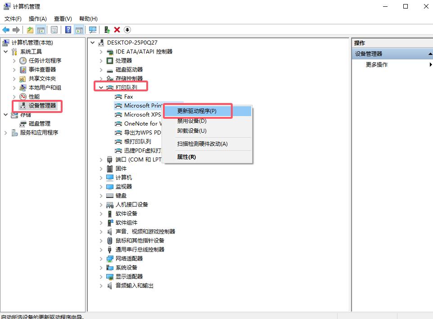Select the Fax printer entry
This screenshot has width=433, height=319.
128,96
